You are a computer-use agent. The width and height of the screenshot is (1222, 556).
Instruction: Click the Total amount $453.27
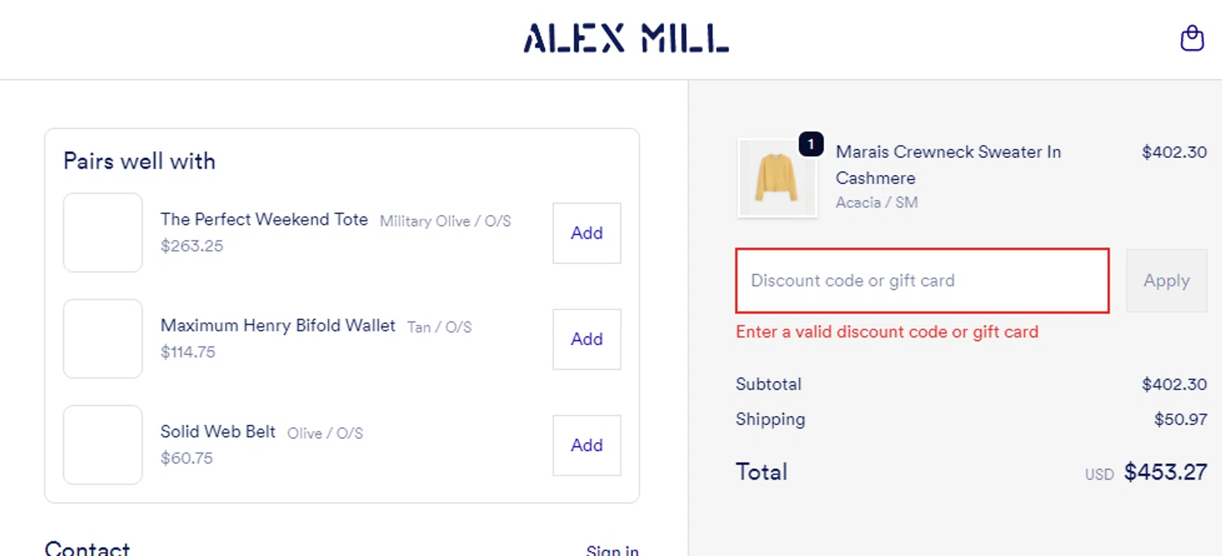1165,472
